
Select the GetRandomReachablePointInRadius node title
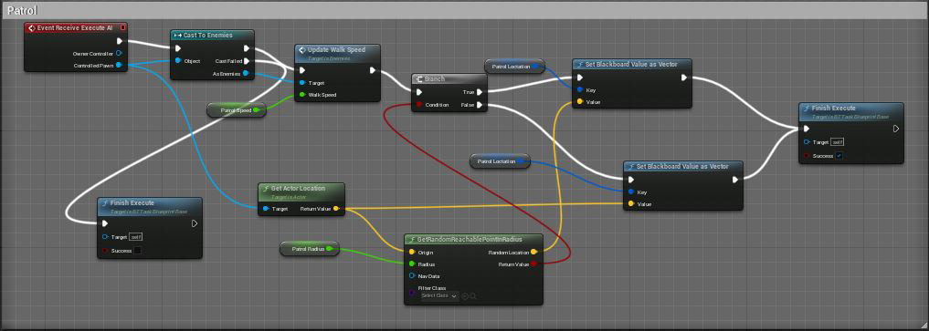point(470,240)
